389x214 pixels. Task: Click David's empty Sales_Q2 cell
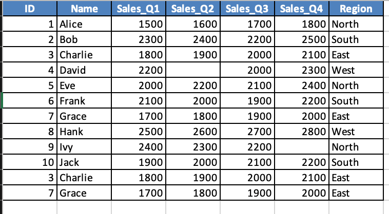pyautogui.click(x=193, y=70)
